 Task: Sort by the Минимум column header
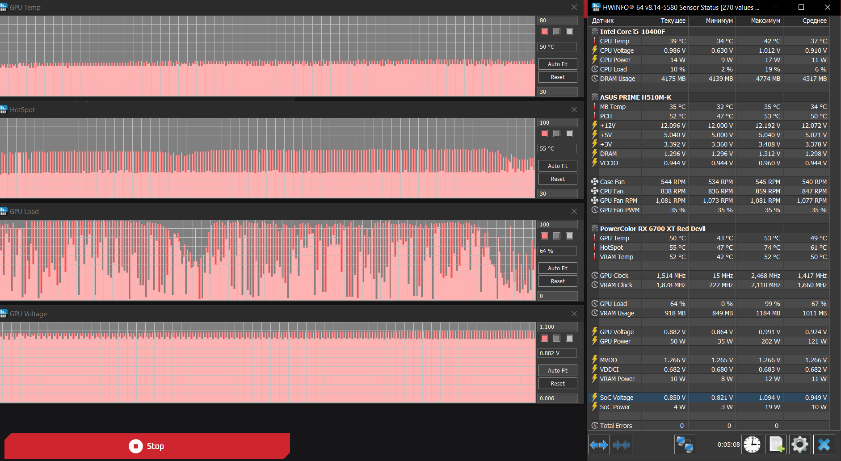712,21
